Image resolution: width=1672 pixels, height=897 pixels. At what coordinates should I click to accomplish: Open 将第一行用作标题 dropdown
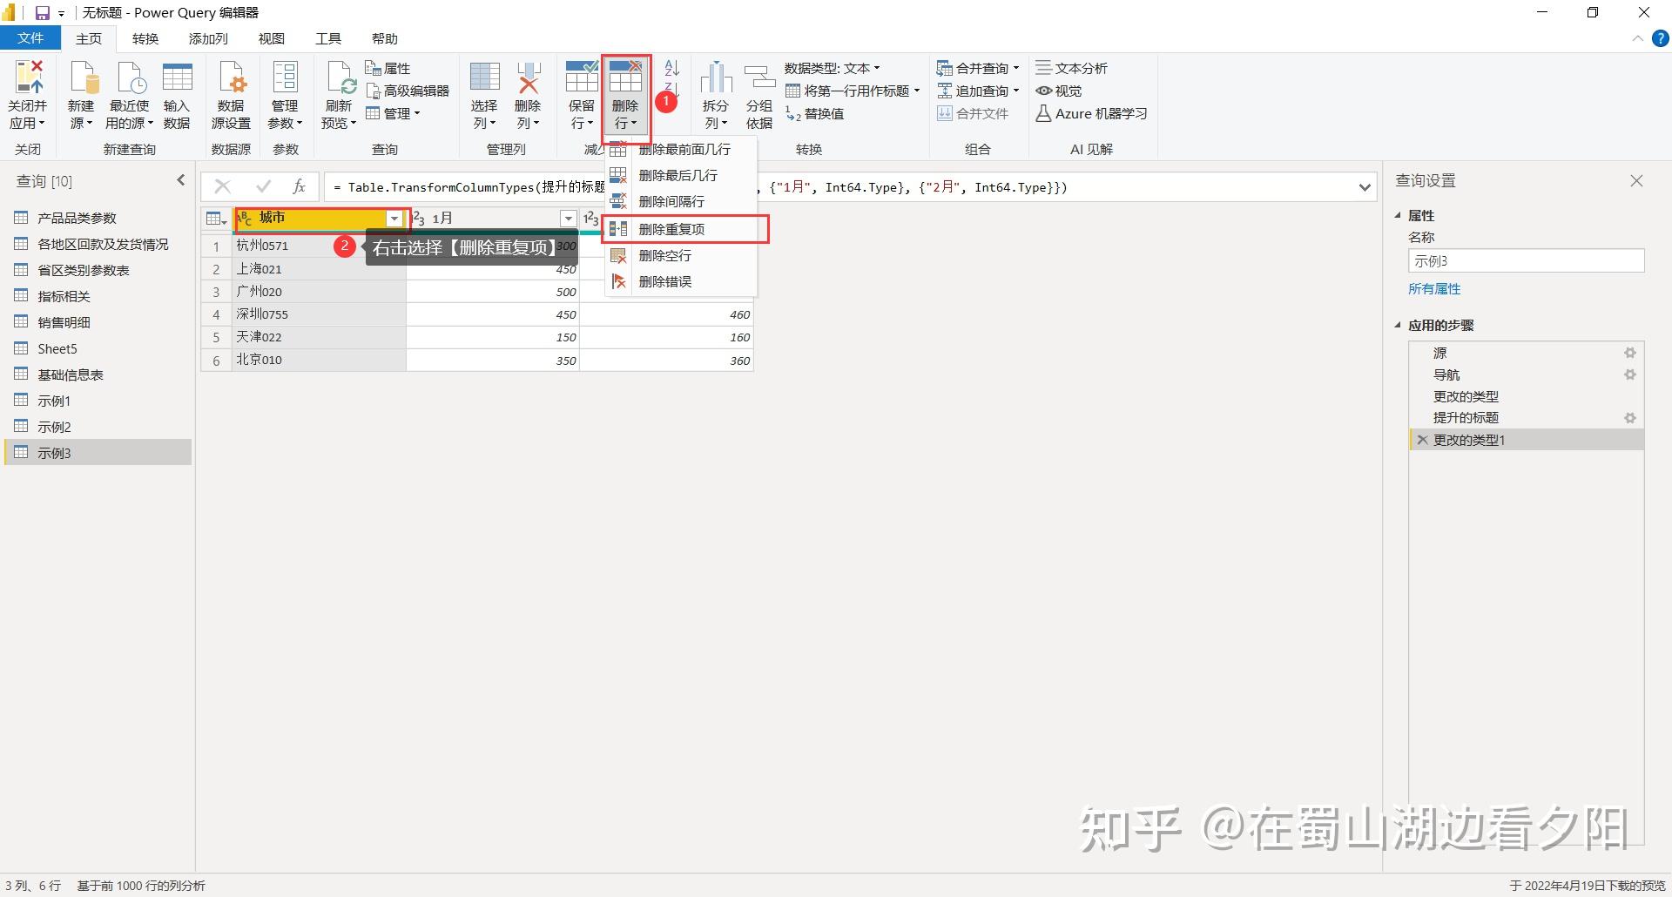point(853,91)
